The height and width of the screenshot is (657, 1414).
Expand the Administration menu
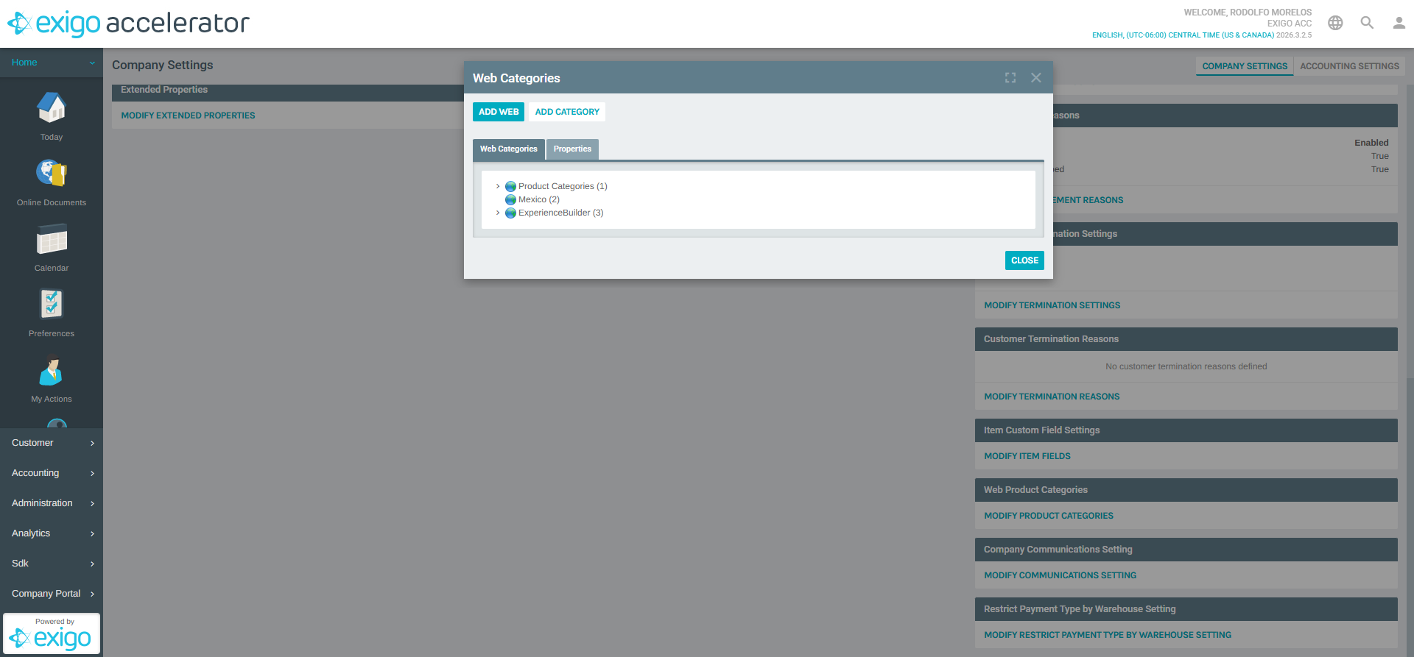52,503
